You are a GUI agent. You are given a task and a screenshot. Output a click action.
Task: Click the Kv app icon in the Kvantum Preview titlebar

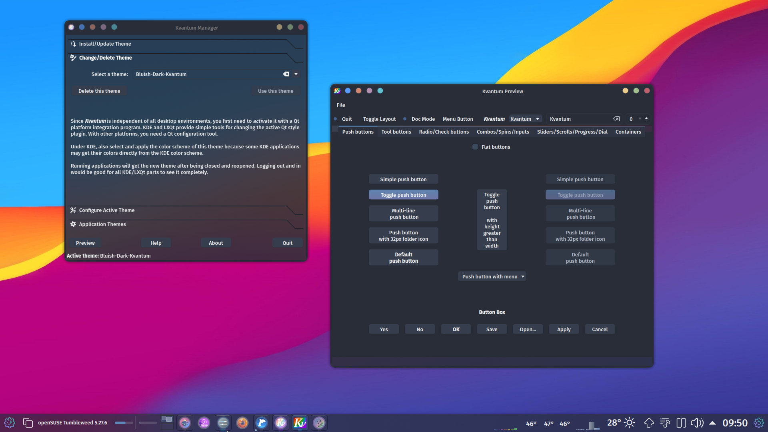click(337, 91)
